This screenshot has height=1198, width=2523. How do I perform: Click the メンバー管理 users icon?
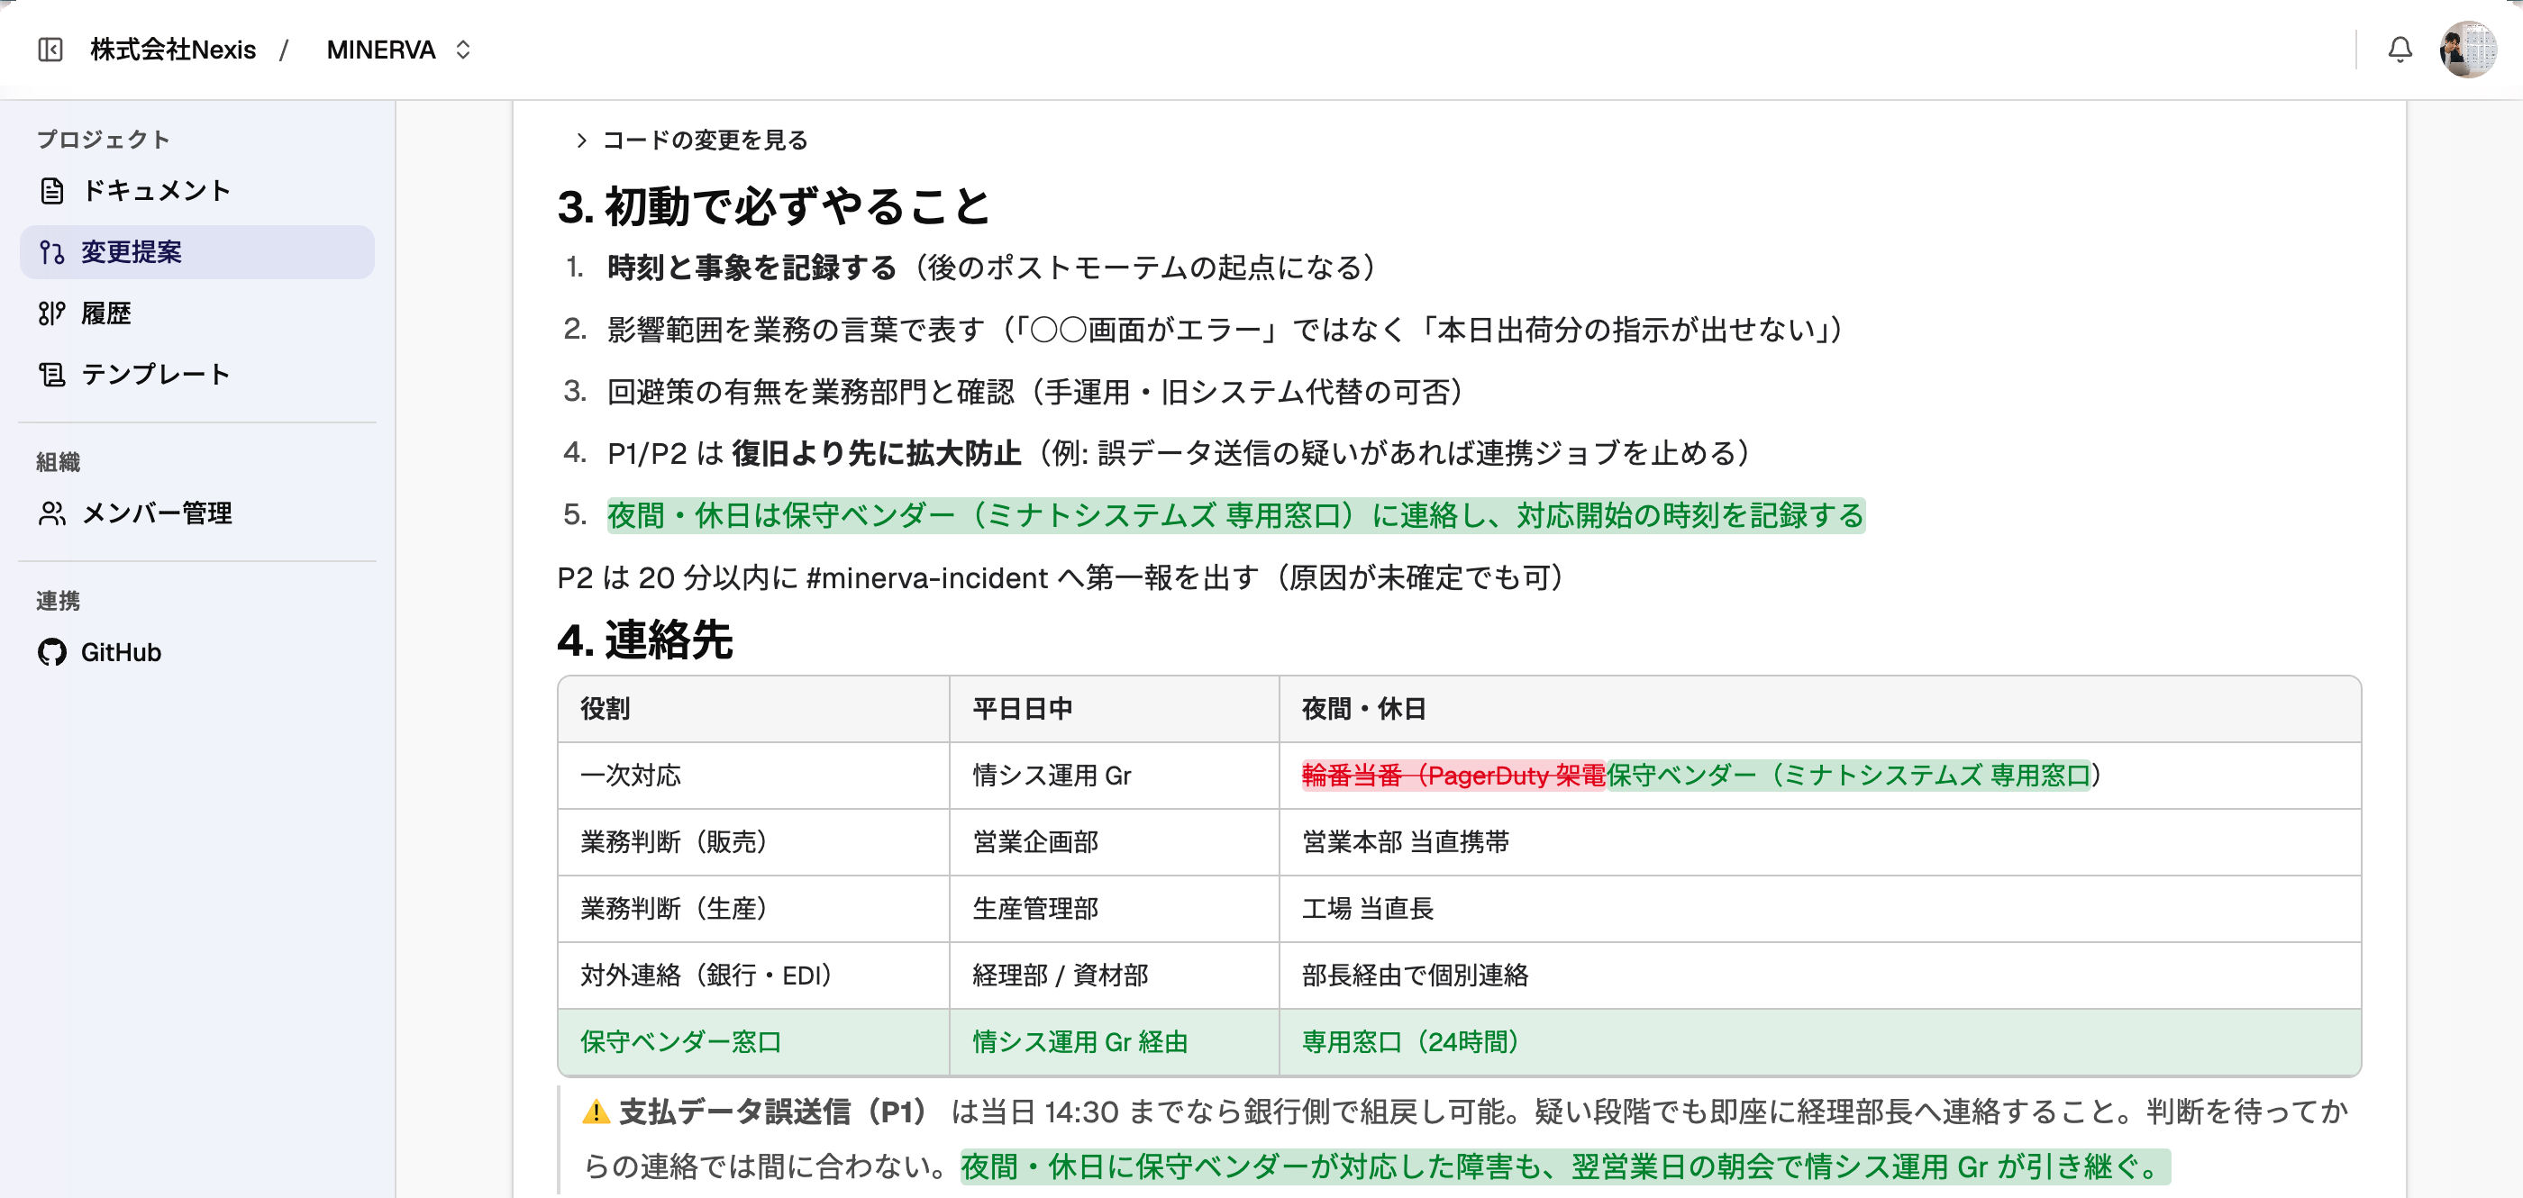coord(52,513)
